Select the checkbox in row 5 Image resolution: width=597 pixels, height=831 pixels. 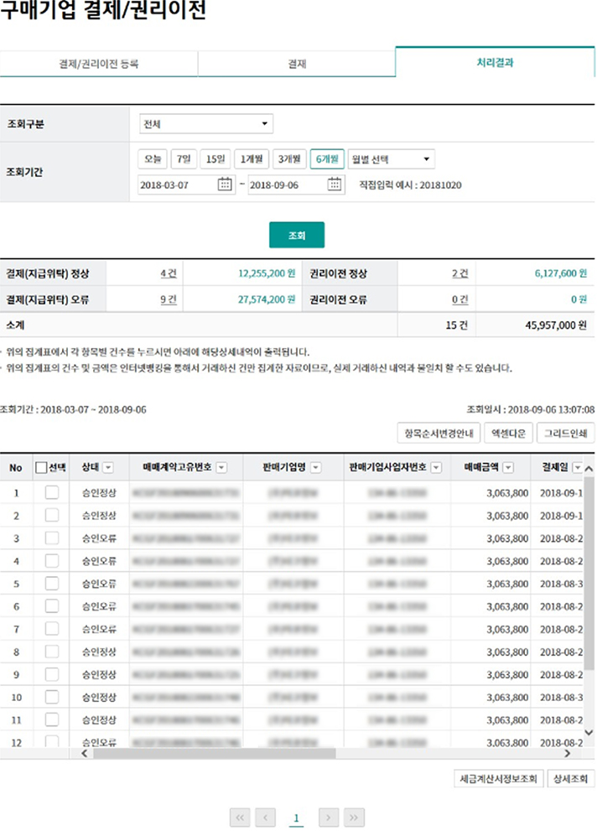tap(51, 584)
